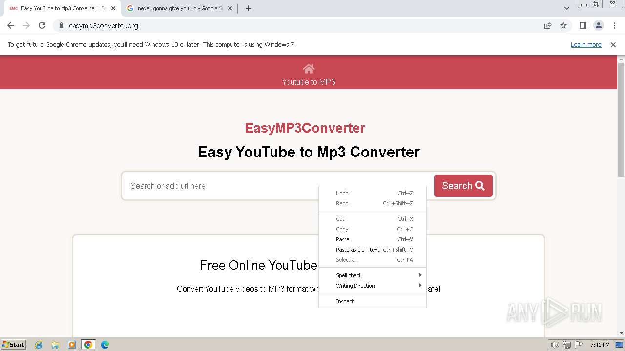This screenshot has height=351, width=625.
Task: Click the volume speaker tray icon
Action: click(555, 345)
